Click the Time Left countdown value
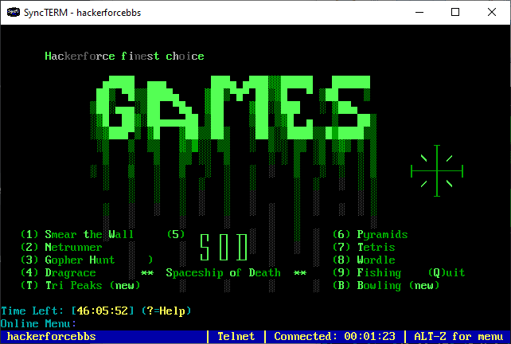 coord(103,311)
